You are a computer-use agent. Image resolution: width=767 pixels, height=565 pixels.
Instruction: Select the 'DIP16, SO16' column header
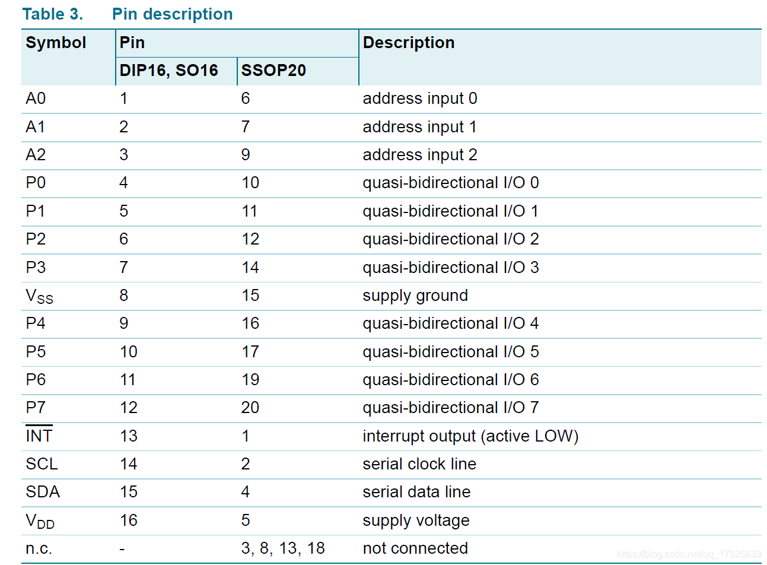[169, 71]
